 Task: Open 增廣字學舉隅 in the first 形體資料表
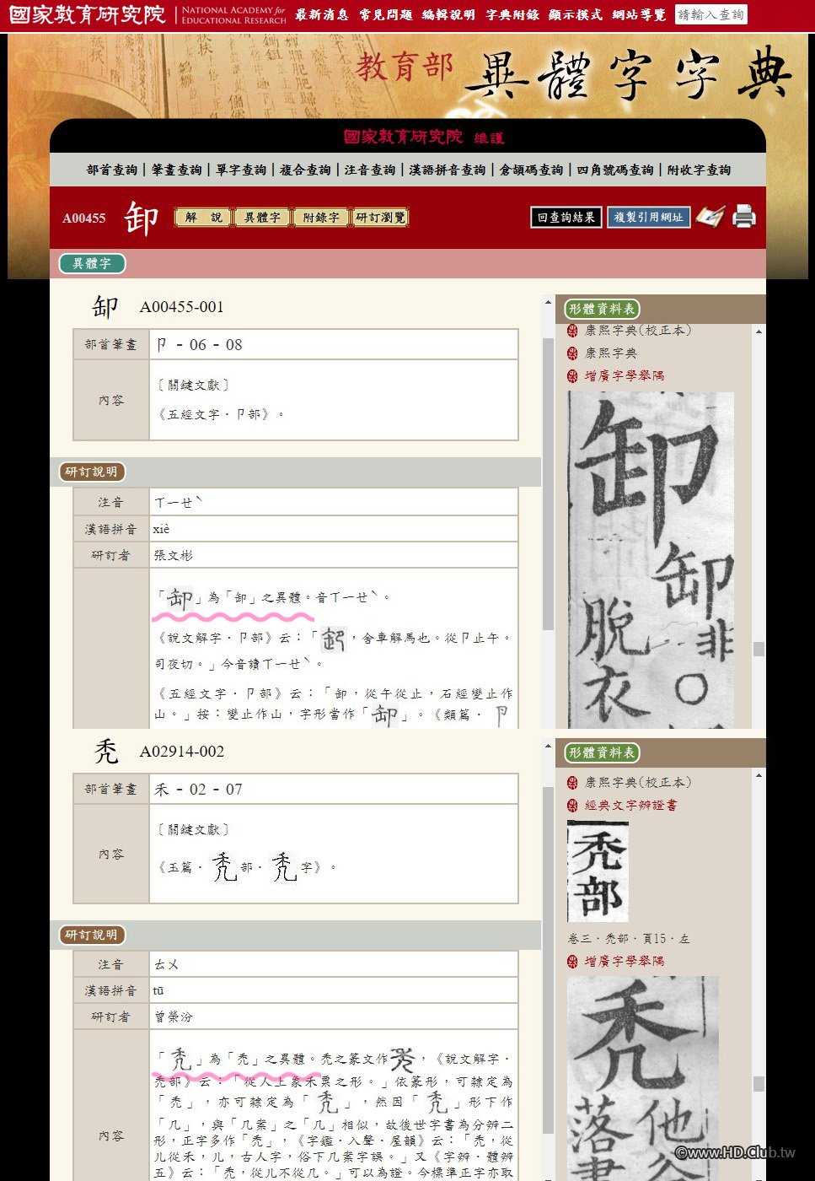625,375
